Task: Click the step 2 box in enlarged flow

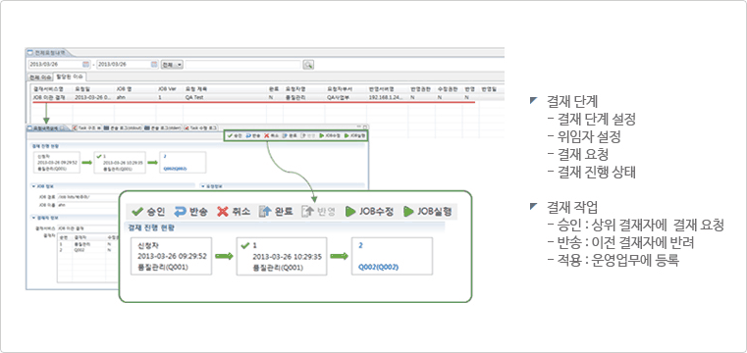Action: (393, 257)
